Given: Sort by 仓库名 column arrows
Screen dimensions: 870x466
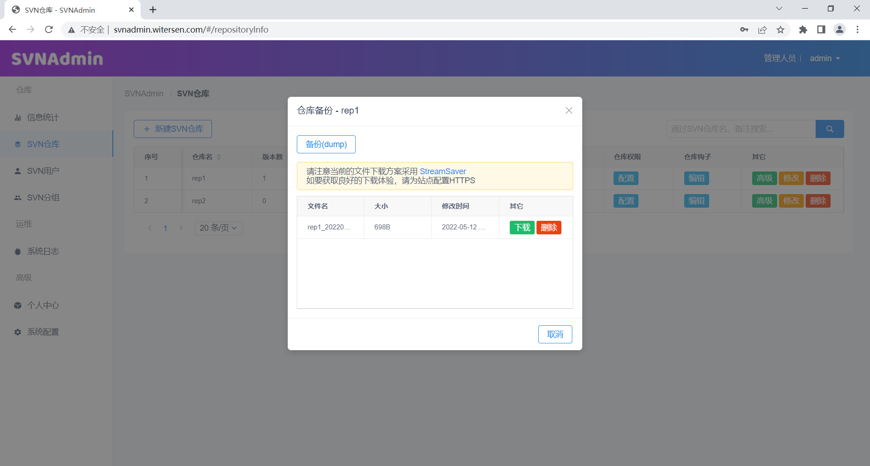Looking at the screenshot, I should [x=219, y=157].
